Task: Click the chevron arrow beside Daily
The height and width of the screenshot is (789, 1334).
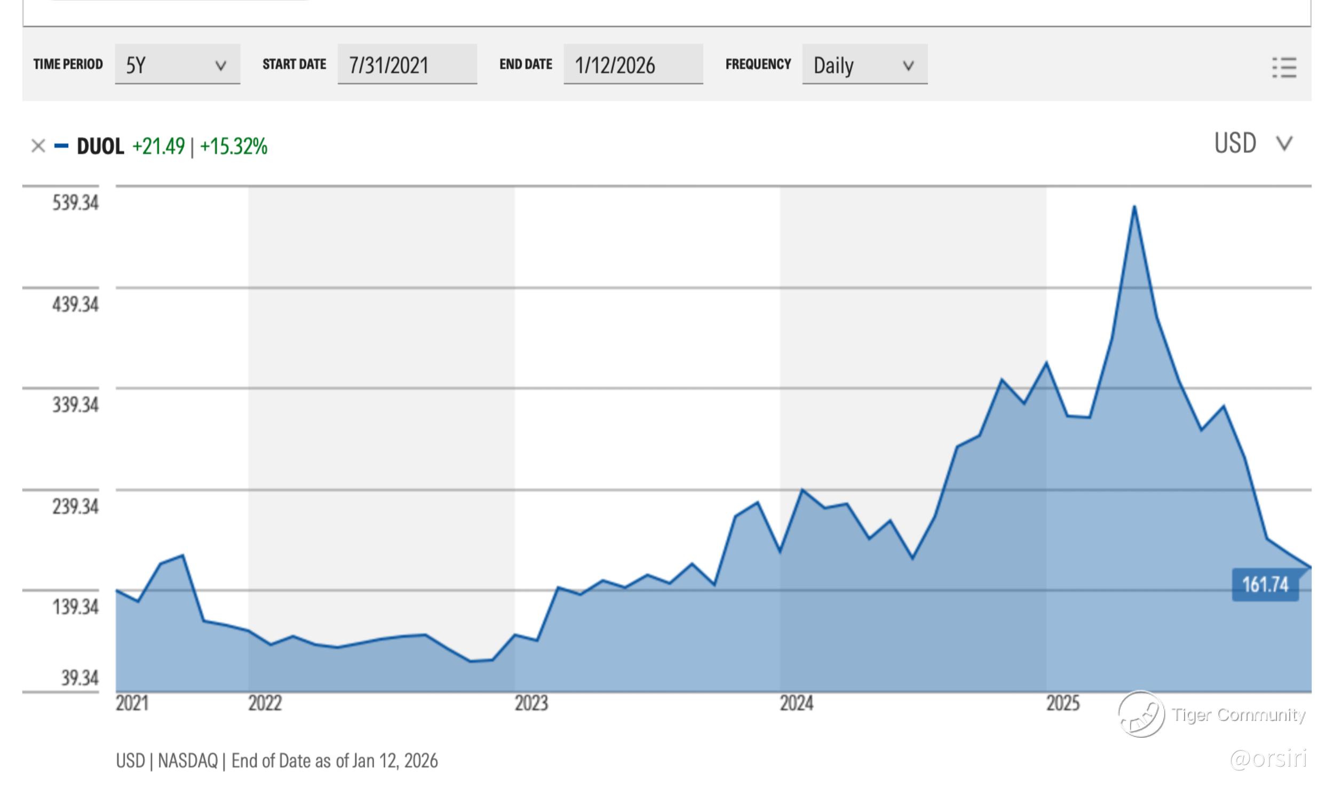Action: pyautogui.click(x=908, y=66)
